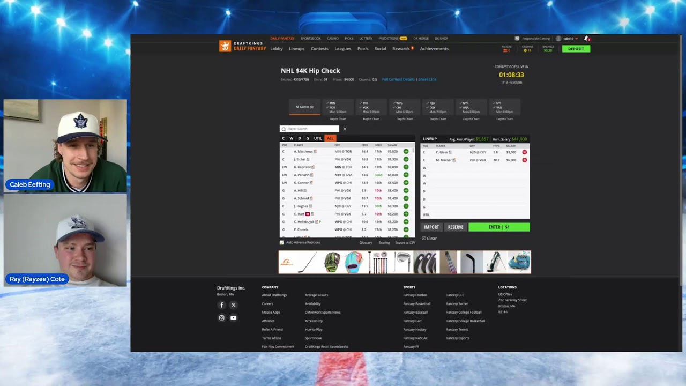Image resolution: width=686 pixels, height=386 pixels.
Task: Add E. Comrie to the lineup
Action: [406, 229]
